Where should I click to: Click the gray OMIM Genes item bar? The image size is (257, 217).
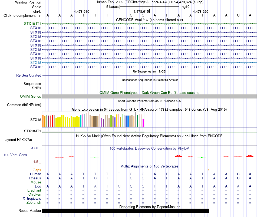tap(149, 96)
